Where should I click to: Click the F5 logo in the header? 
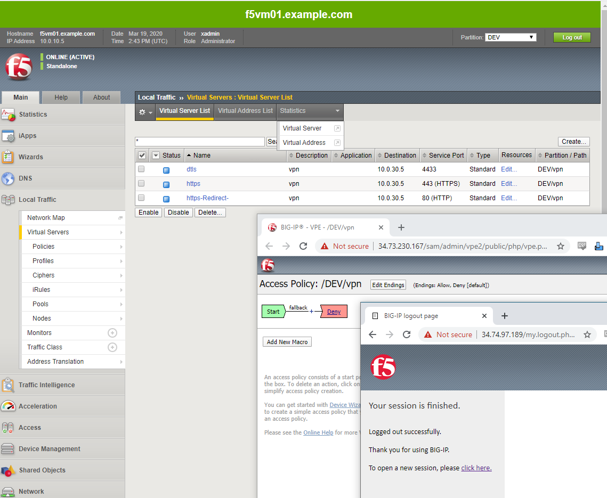point(19,67)
